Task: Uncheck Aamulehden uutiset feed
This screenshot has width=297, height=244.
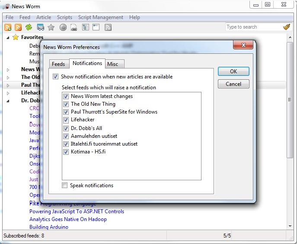Action: [x=66, y=136]
